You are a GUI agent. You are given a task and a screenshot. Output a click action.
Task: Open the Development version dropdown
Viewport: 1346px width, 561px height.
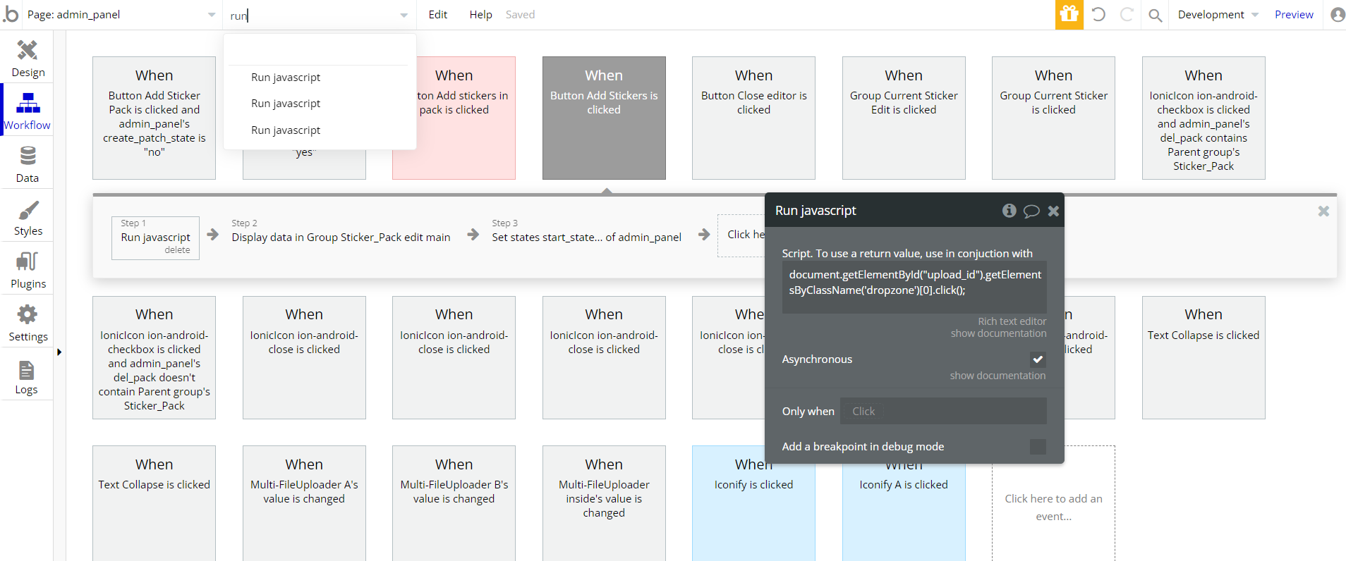tap(1218, 15)
